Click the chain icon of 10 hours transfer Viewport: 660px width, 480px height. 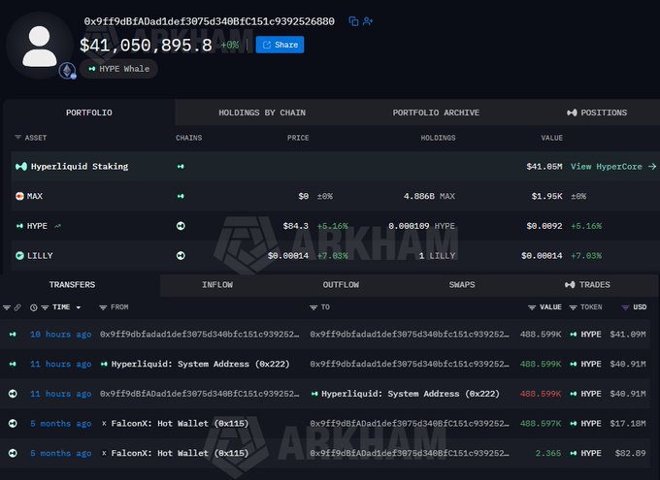[x=13, y=335]
